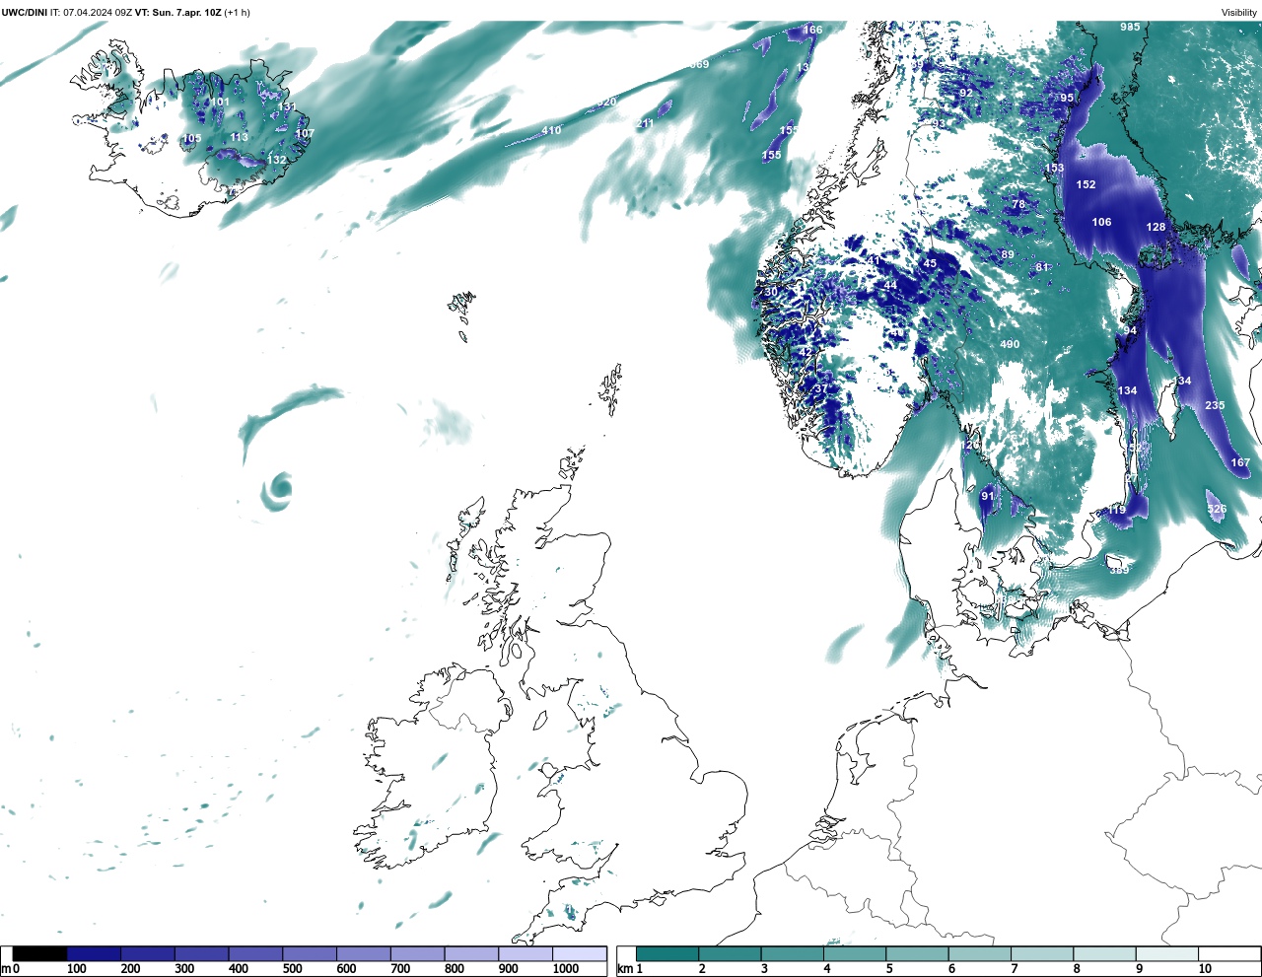The image size is (1262, 977).
Task: Click the 'km' unit label in the legend
Action: coord(624,969)
